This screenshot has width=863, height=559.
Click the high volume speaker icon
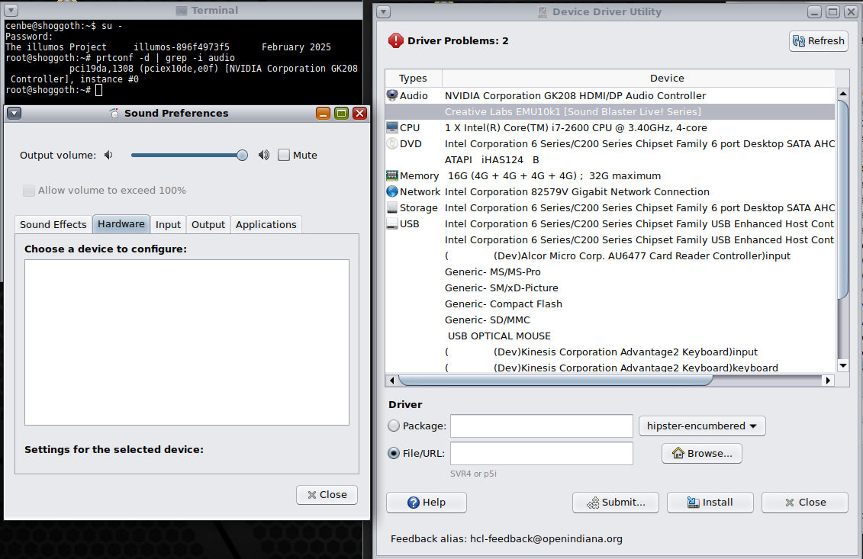(264, 155)
